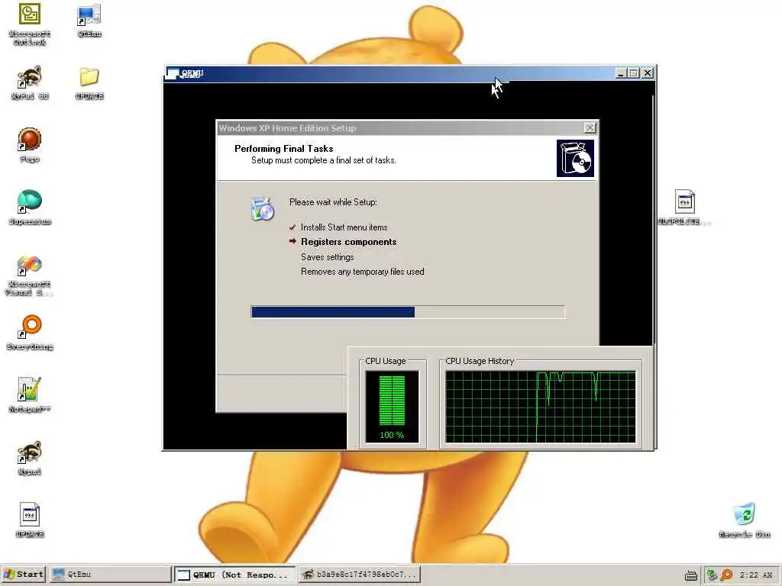This screenshot has height=586, width=782.
Task: Click the checkmark beside Installs Start menu items
Action: click(x=292, y=227)
